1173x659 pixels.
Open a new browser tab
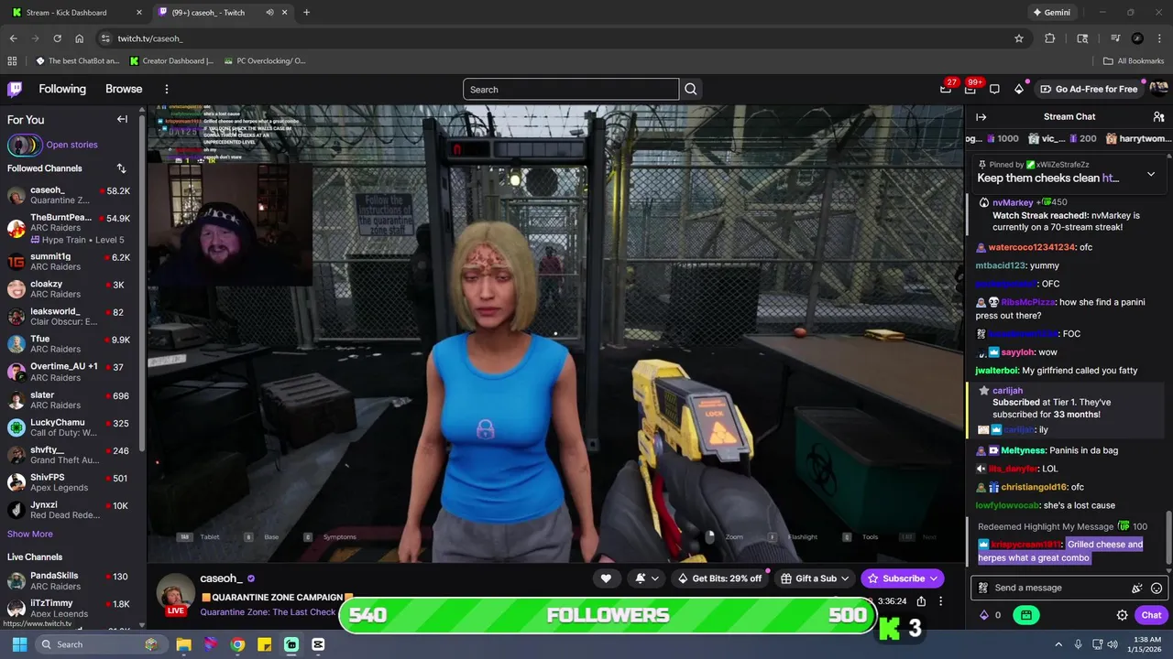click(x=306, y=13)
